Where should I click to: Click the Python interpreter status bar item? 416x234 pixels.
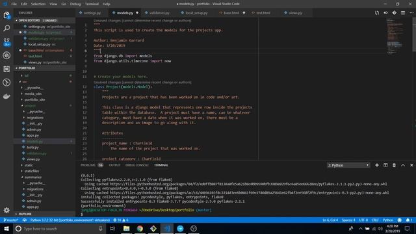tap(70, 220)
